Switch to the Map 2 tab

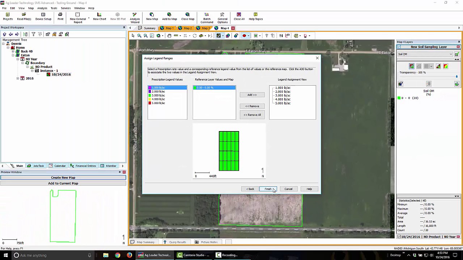pos(186,28)
